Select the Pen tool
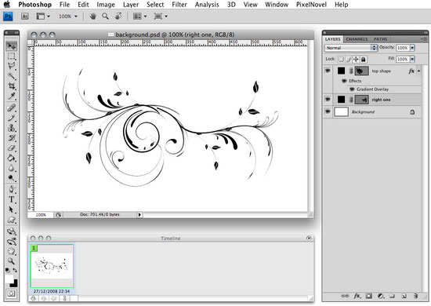The width and height of the screenshot is (431, 306). click(x=11, y=189)
